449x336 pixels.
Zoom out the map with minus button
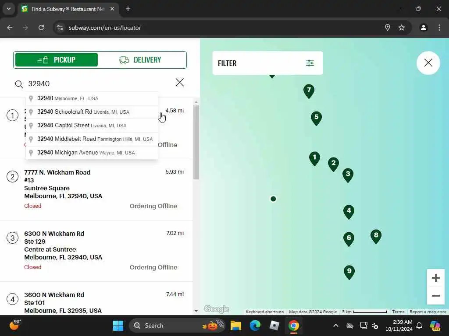point(435,296)
